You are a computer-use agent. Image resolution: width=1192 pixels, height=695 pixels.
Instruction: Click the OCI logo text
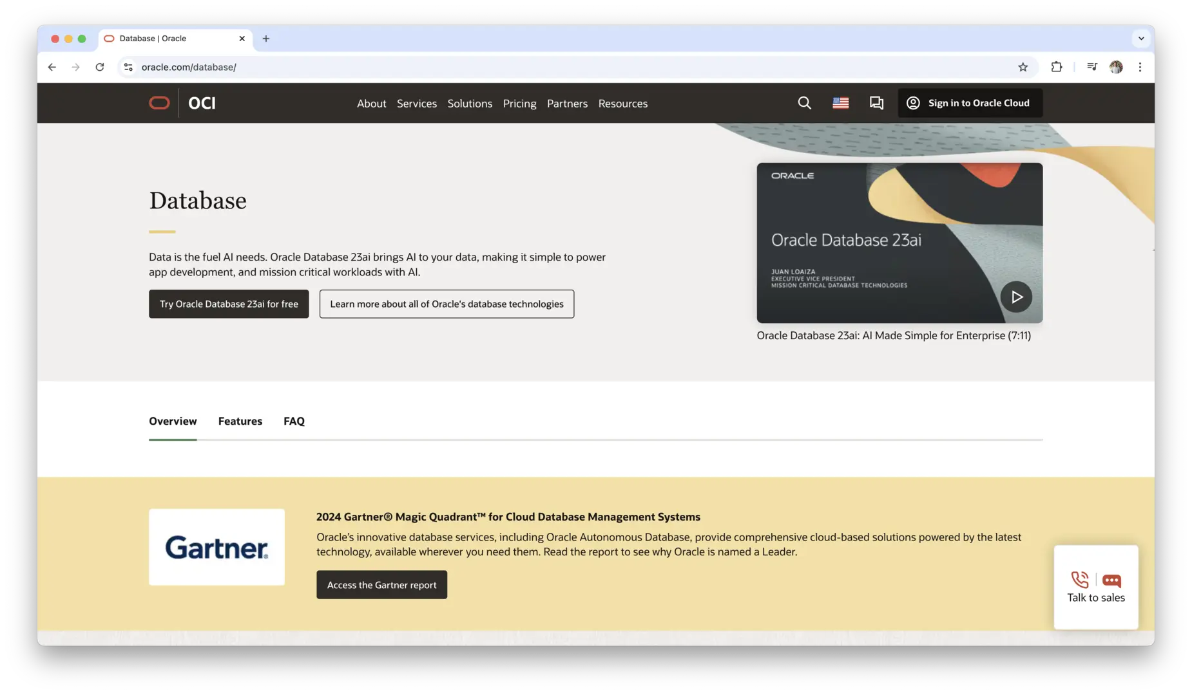(202, 103)
